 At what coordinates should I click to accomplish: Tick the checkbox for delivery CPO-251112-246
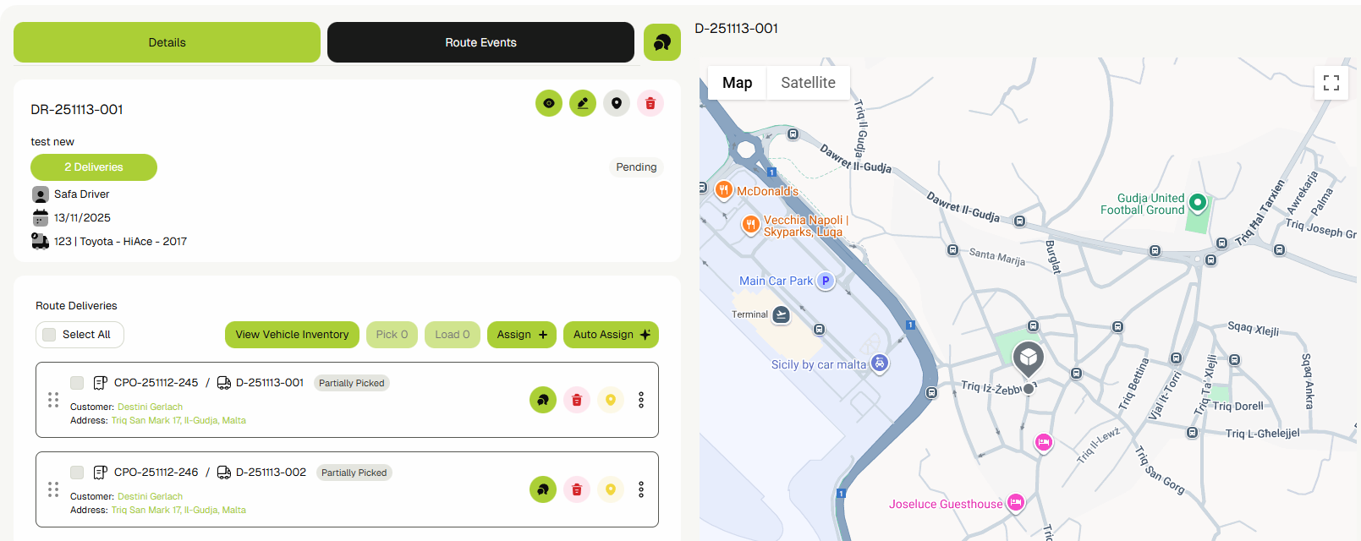click(77, 473)
